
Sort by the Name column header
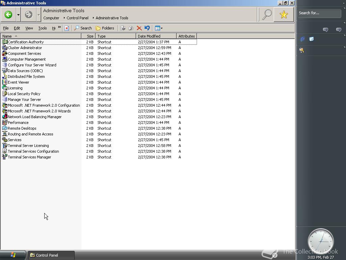41,36
